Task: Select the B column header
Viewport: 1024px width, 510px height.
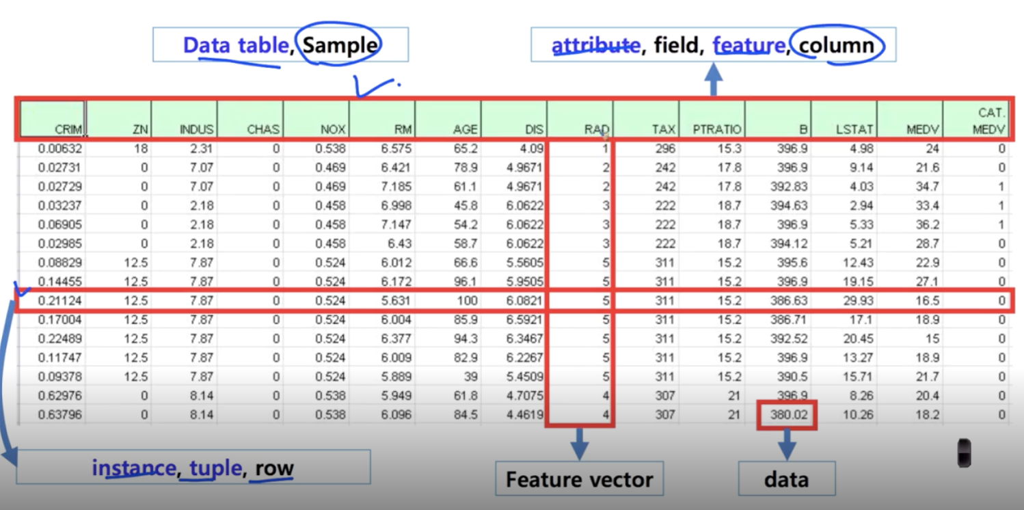Action: point(778,120)
